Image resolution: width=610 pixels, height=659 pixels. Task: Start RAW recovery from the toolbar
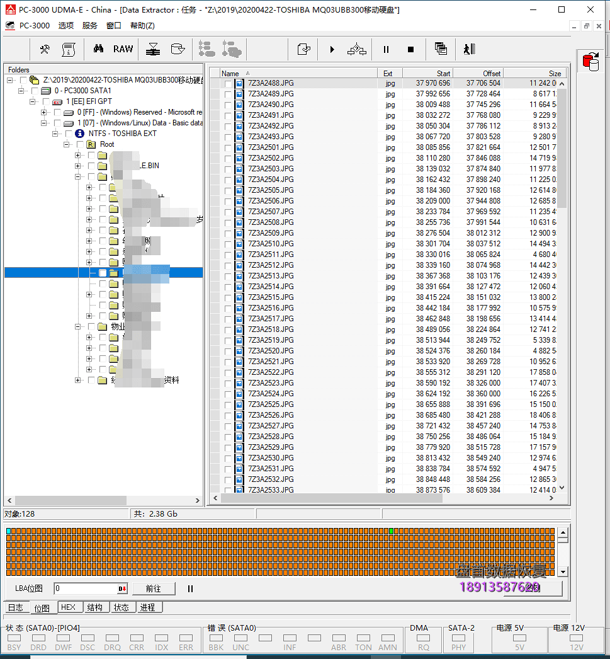(123, 49)
